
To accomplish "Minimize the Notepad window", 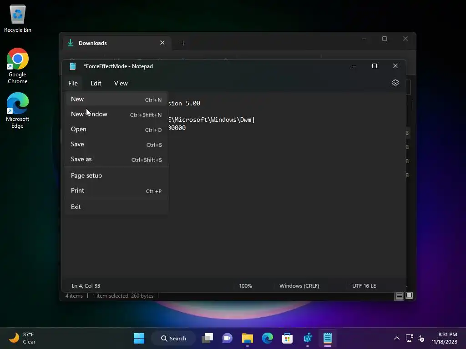I will tap(354, 66).
